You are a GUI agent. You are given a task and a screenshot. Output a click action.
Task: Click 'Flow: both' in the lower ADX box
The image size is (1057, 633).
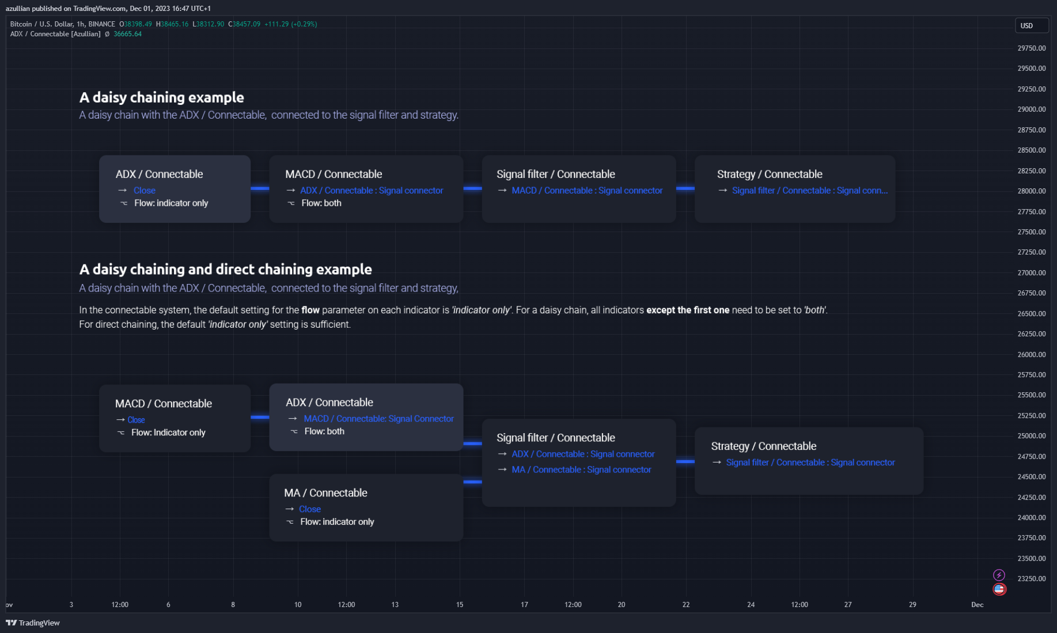(324, 431)
